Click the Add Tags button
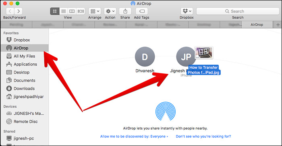 click(x=142, y=11)
